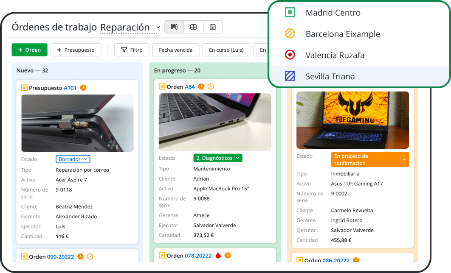Open the Asus TUF Gaming laptop photo
The width and height of the screenshot is (451, 273).
(352, 120)
